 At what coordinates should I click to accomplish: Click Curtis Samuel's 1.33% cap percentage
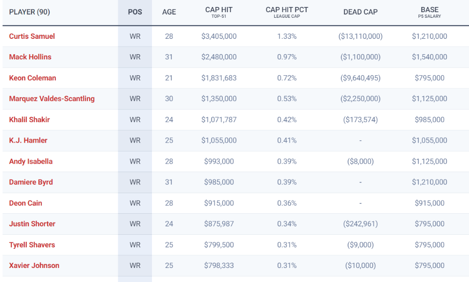pos(287,36)
